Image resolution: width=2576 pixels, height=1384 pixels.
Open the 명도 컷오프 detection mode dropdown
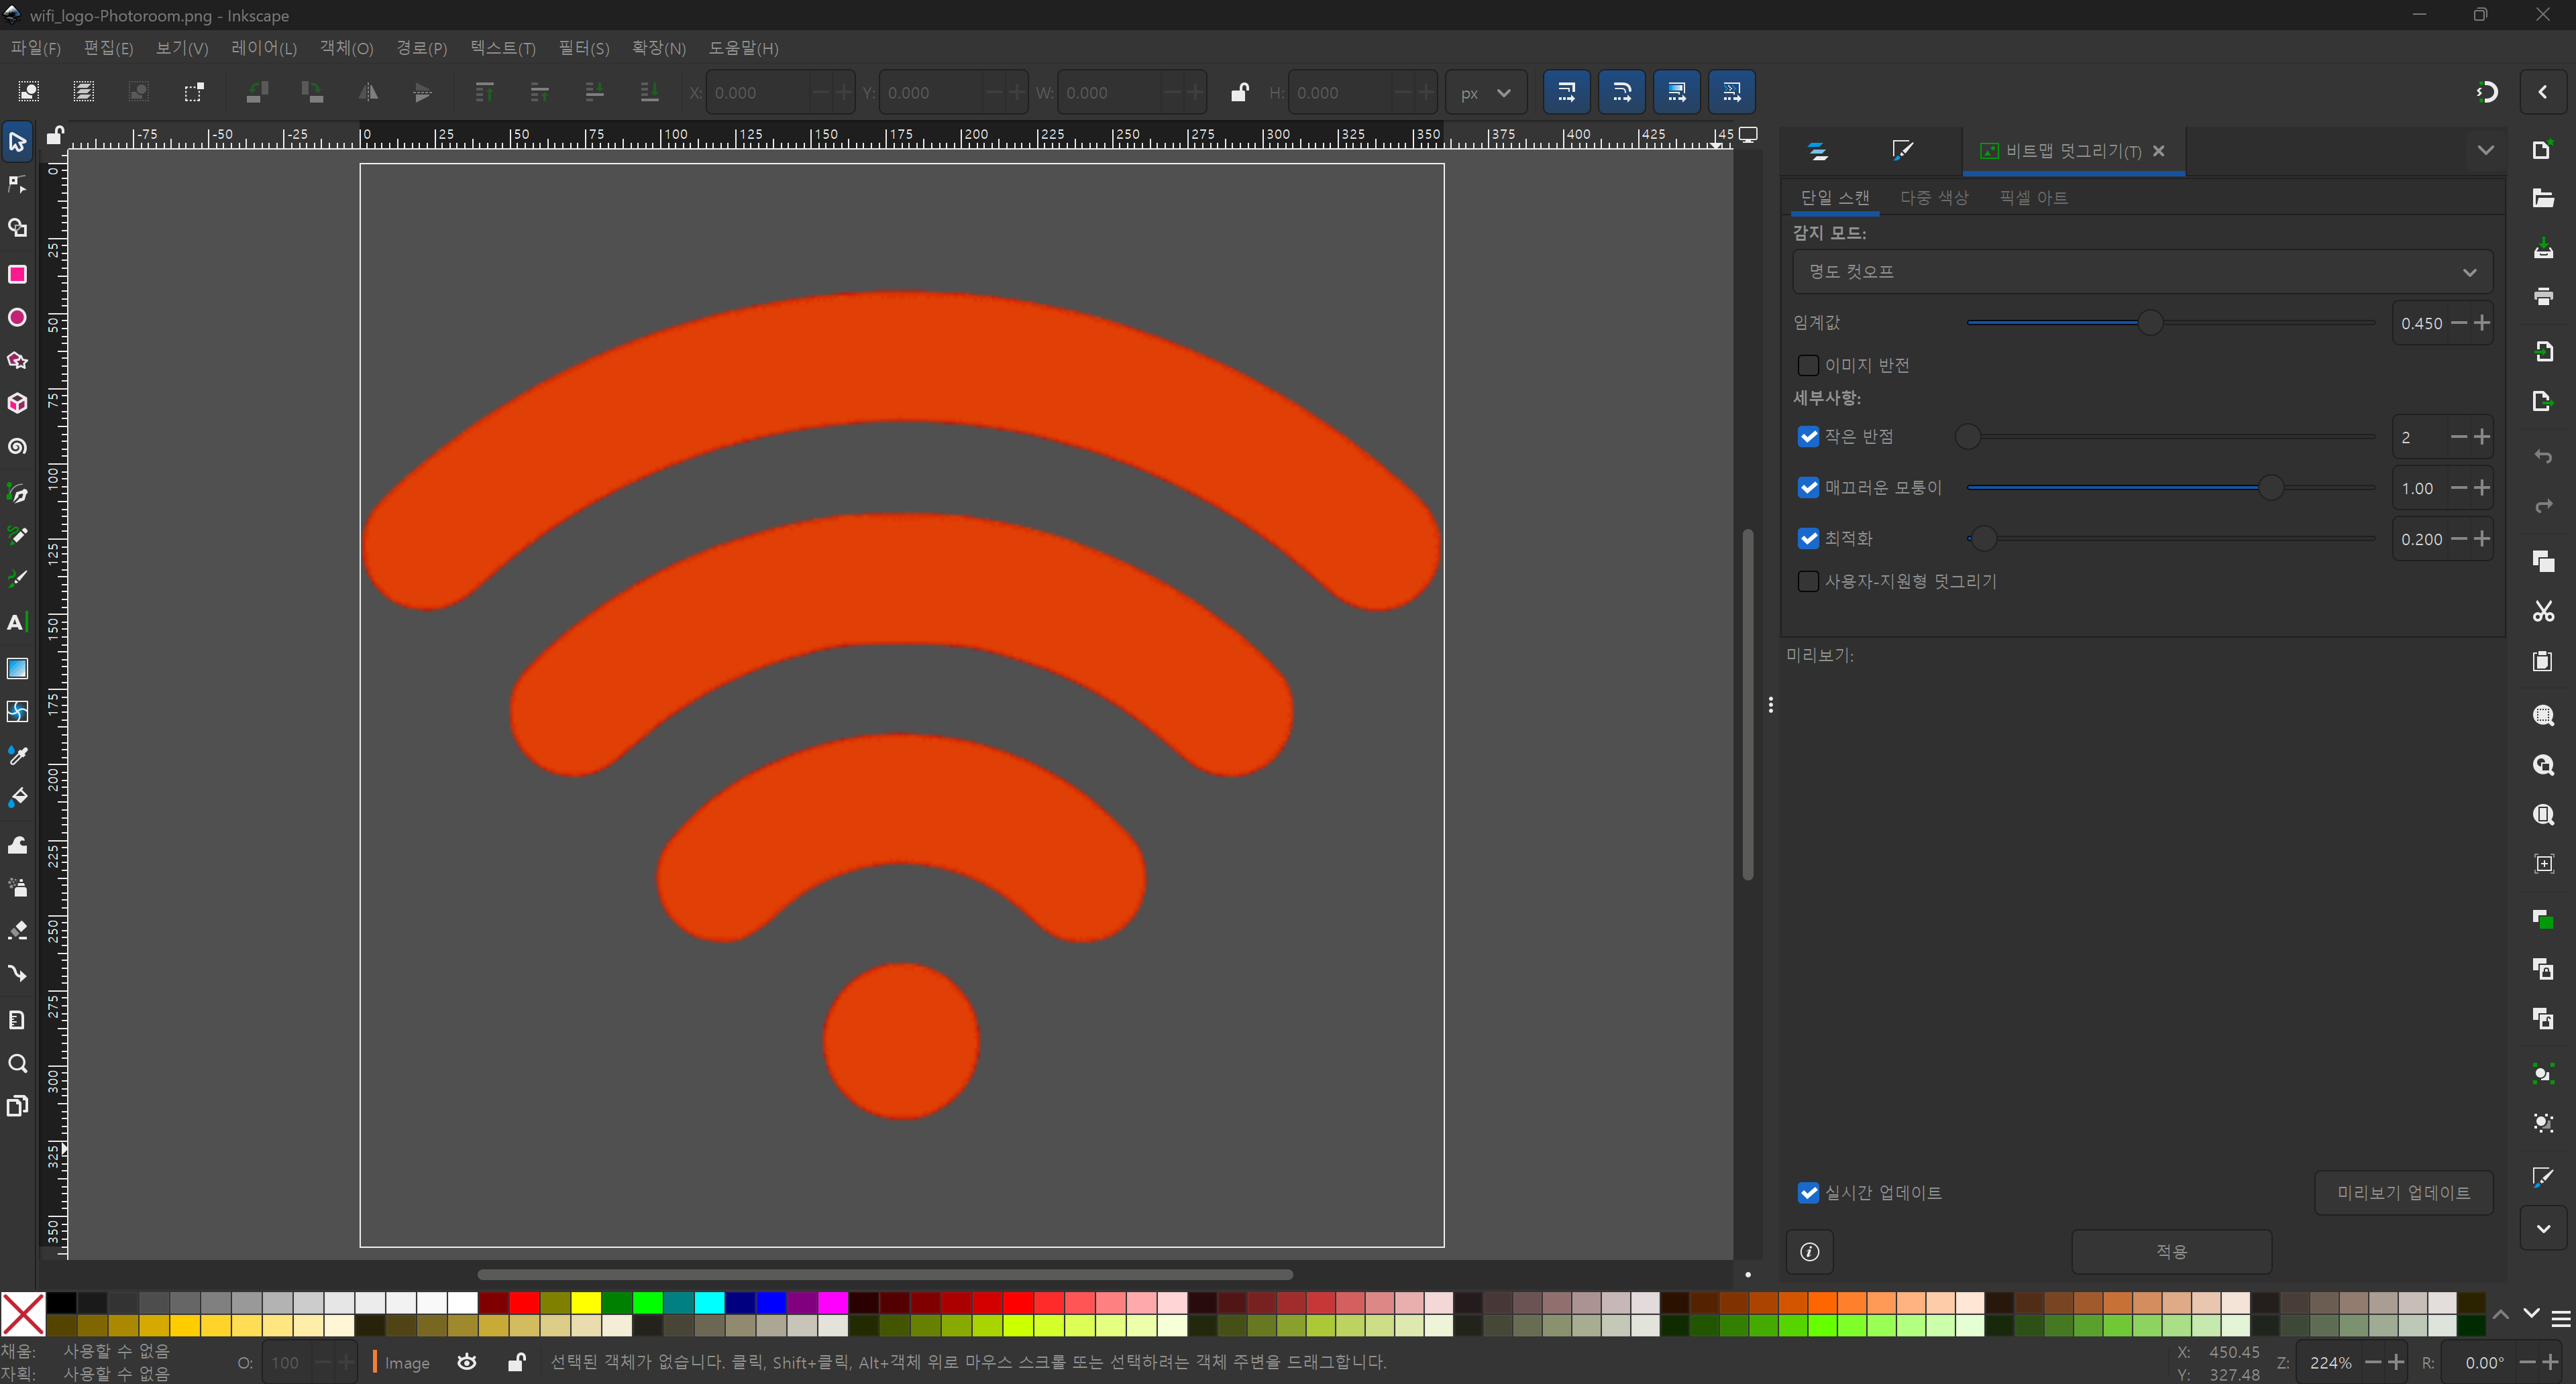[2142, 272]
